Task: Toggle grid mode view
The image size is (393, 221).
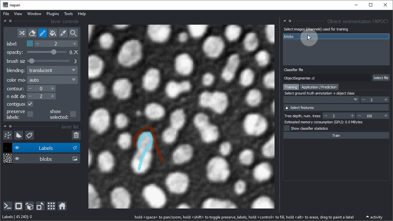Action: pos(51,206)
